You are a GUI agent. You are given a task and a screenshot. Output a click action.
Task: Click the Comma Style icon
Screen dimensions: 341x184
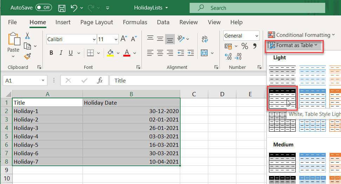(255, 46)
